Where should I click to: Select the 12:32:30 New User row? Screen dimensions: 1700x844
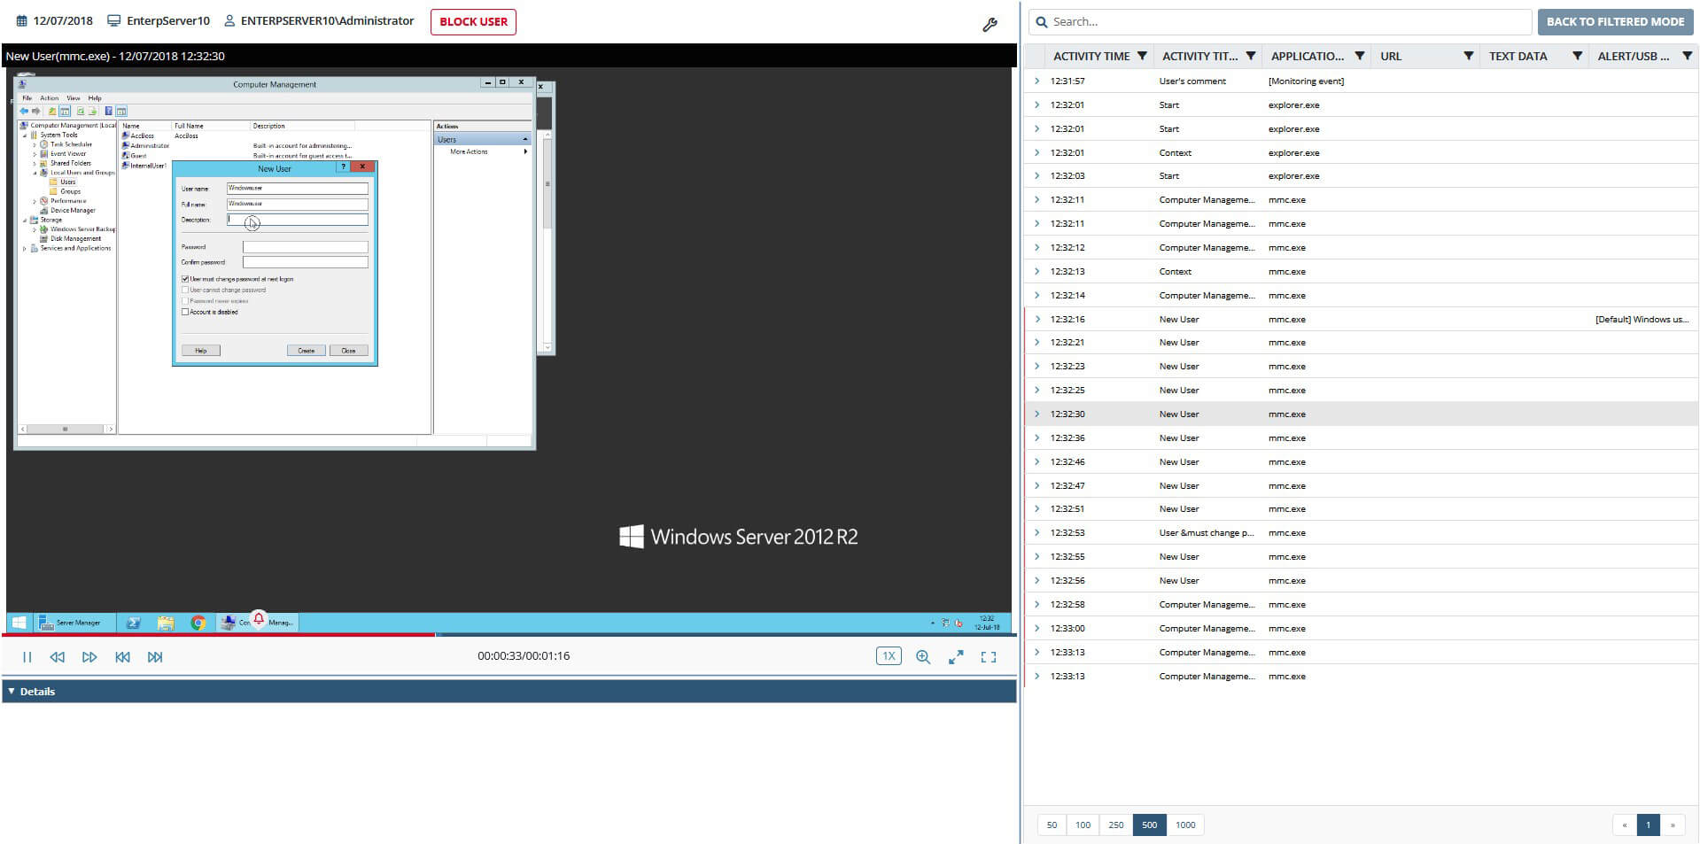point(1361,414)
